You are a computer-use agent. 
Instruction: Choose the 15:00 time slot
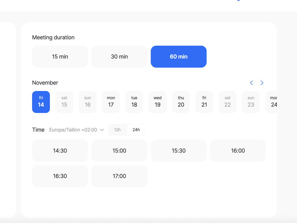point(119,151)
